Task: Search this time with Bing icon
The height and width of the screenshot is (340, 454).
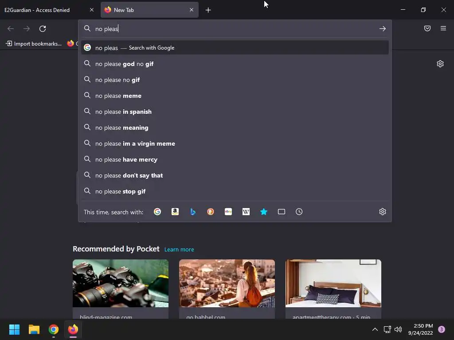Action: [x=193, y=212]
